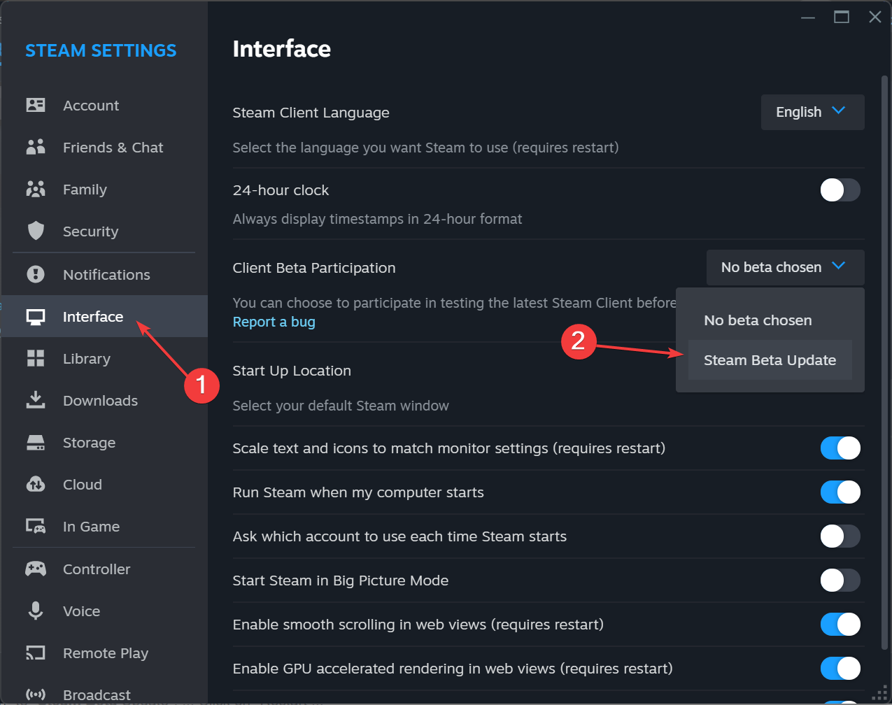Enable the 24-hour clock toggle

pos(840,190)
